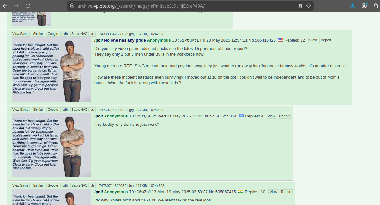Search Google for post No.505415425 image
Image resolution: width=380 pixels, height=205 pixels.
pyautogui.click(x=53, y=34)
